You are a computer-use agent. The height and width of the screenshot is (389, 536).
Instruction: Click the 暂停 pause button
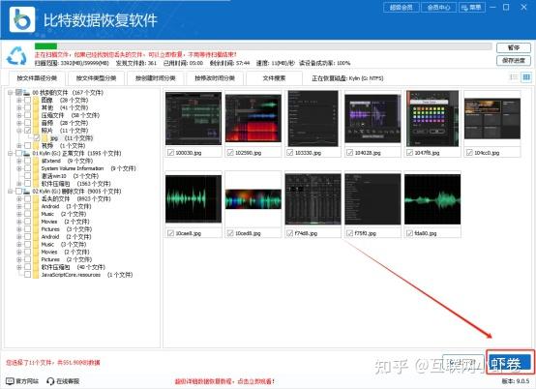(514, 47)
